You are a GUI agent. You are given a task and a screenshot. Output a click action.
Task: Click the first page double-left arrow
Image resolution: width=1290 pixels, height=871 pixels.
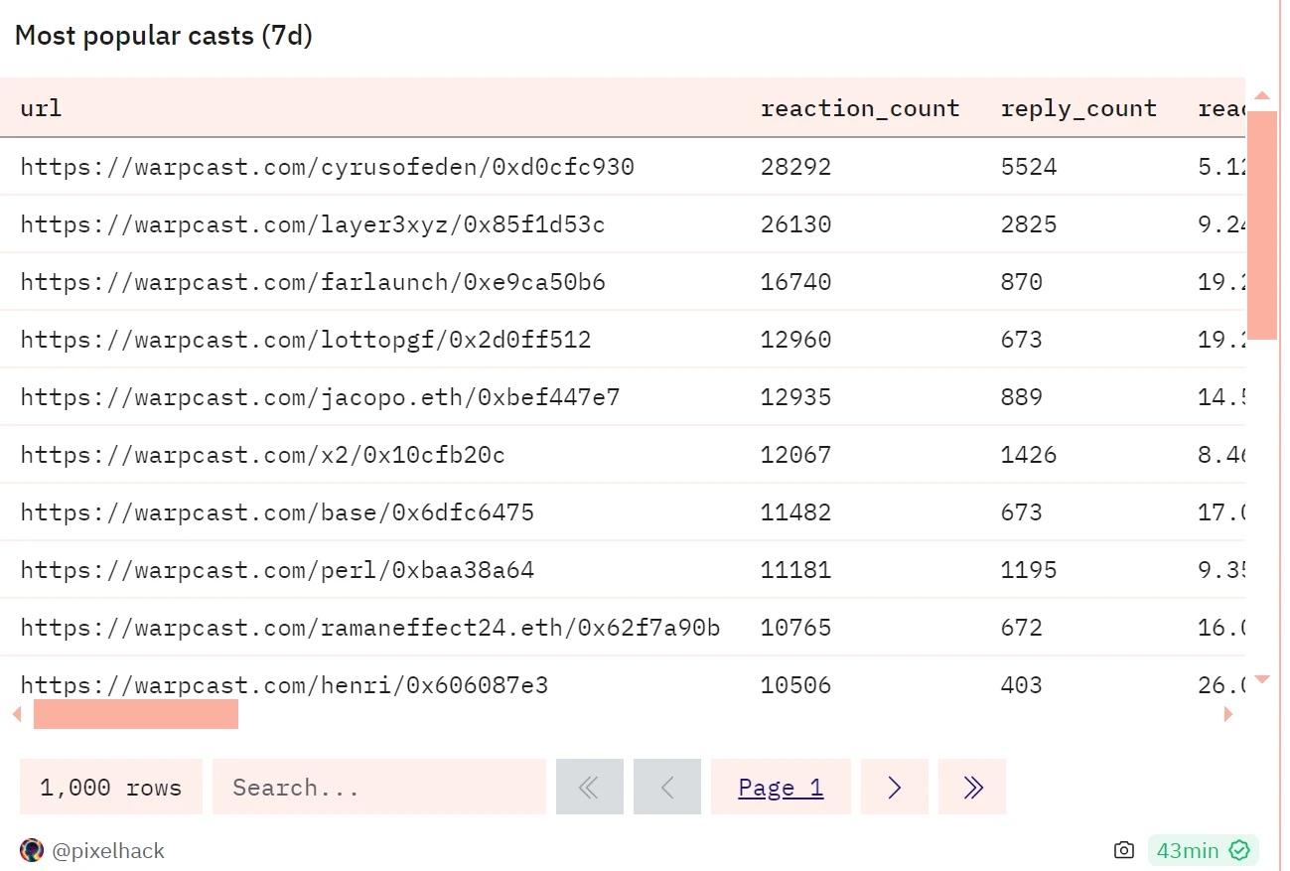pos(589,788)
